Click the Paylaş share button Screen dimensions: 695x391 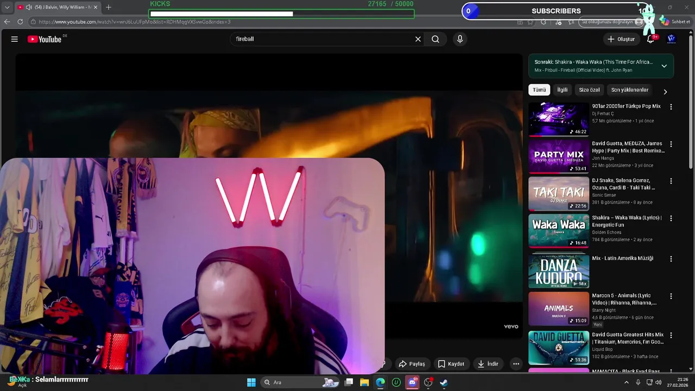(x=412, y=364)
